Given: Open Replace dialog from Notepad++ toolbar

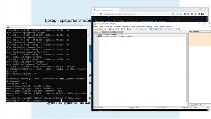Looking at the screenshot, I should click(x=130, y=29).
